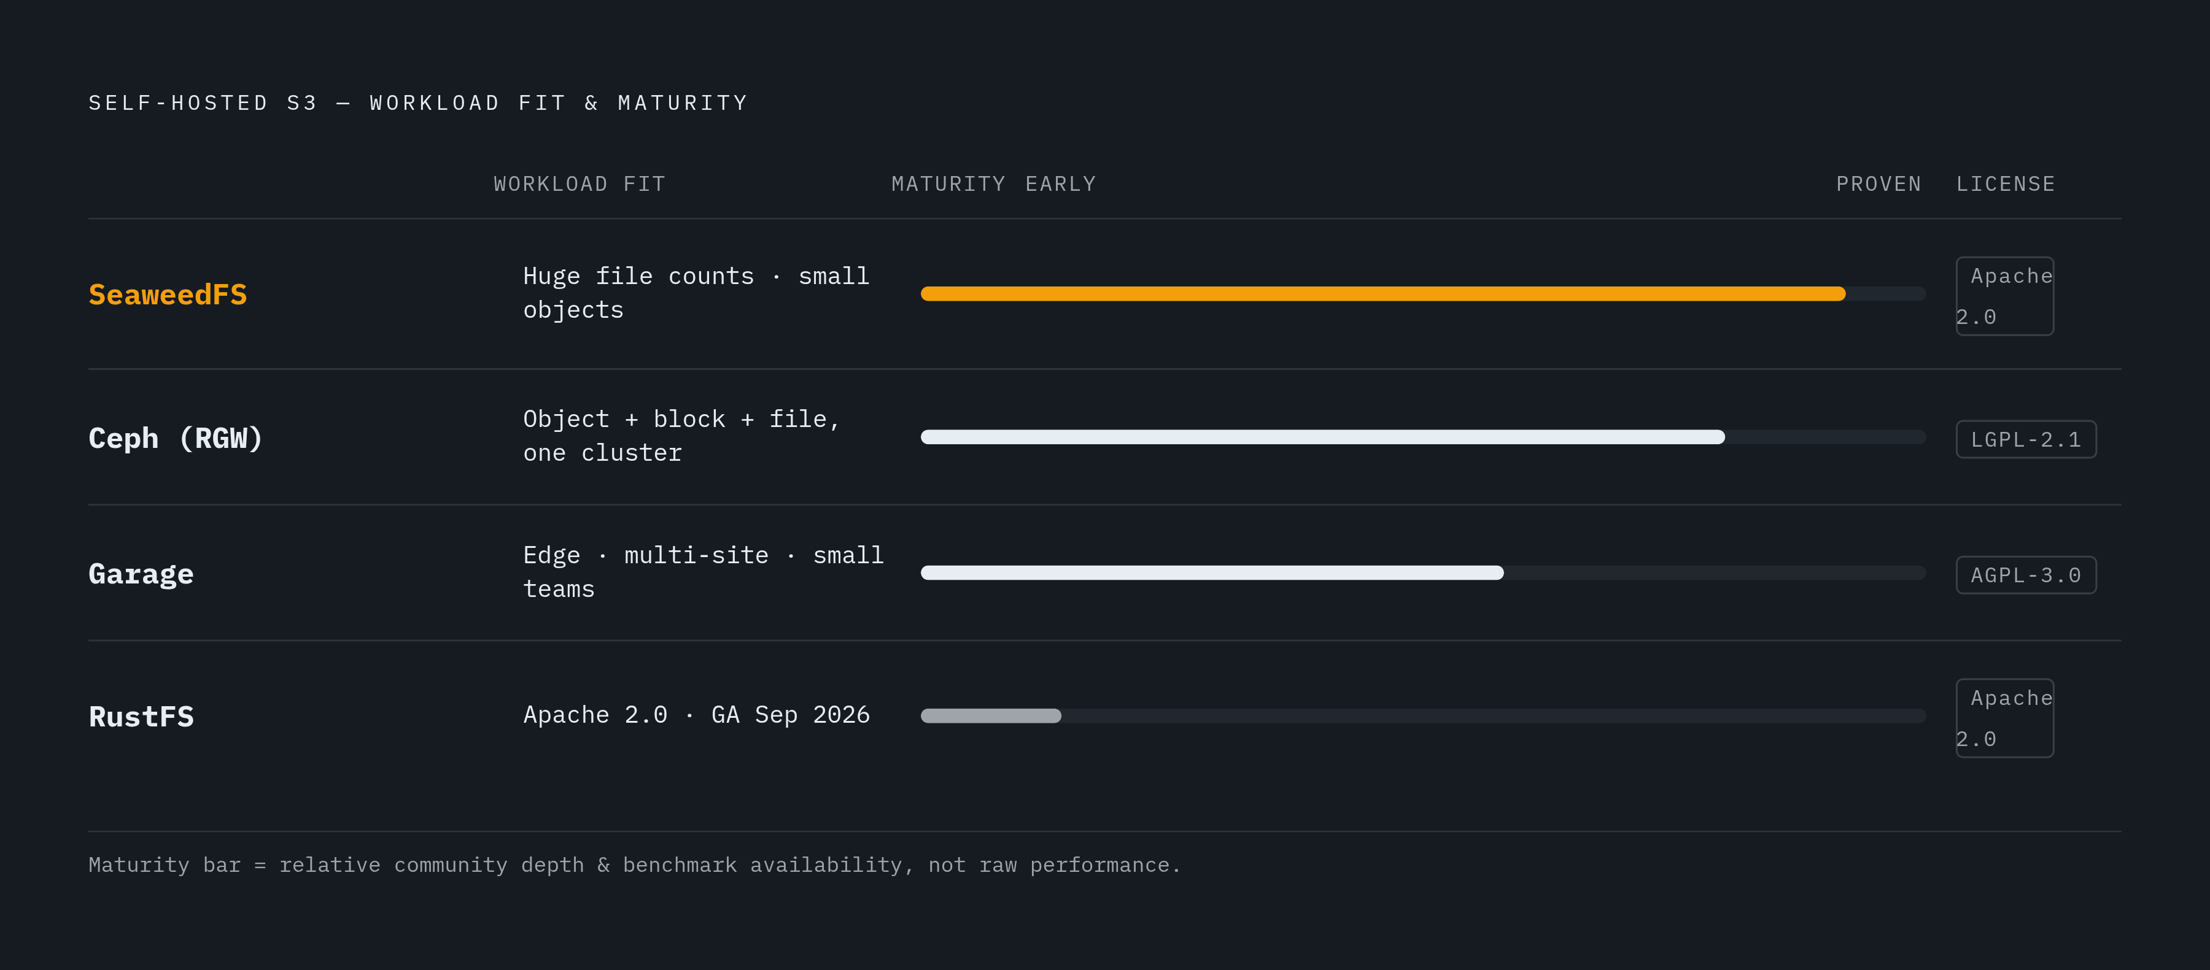Select the Garage row name
The width and height of the screenshot is (2210, 970).
[x=142, y=574]
